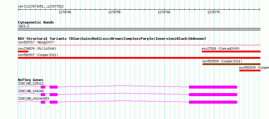Select the large last exon of ZXDC|NR_104249
Viewport: 269px width, 119px height.
coord(213,95)
